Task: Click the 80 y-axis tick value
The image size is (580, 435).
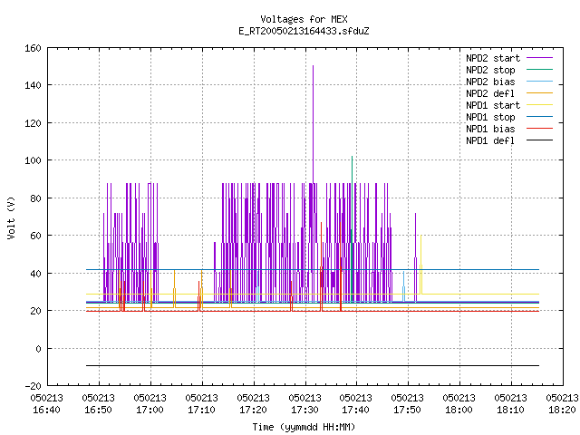Action: (x=35, y=198)
